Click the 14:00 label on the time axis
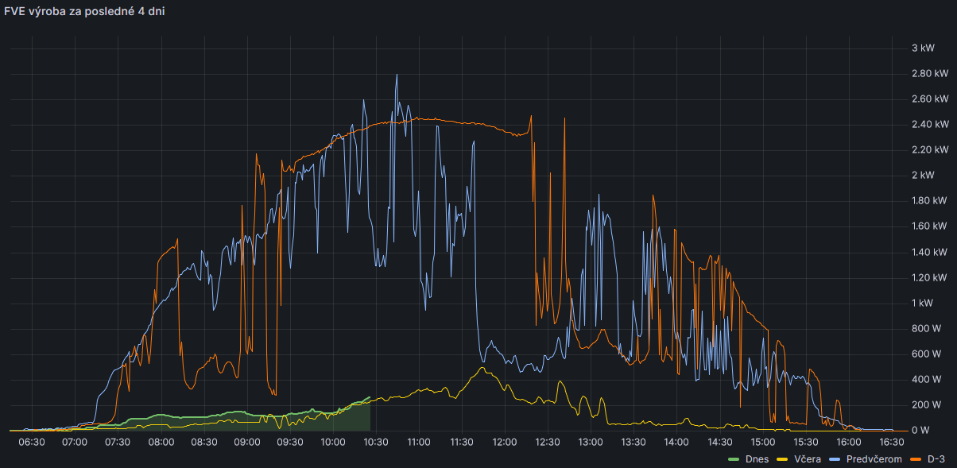This screenshot has width=957, height=468. click(x=676, y=442)
